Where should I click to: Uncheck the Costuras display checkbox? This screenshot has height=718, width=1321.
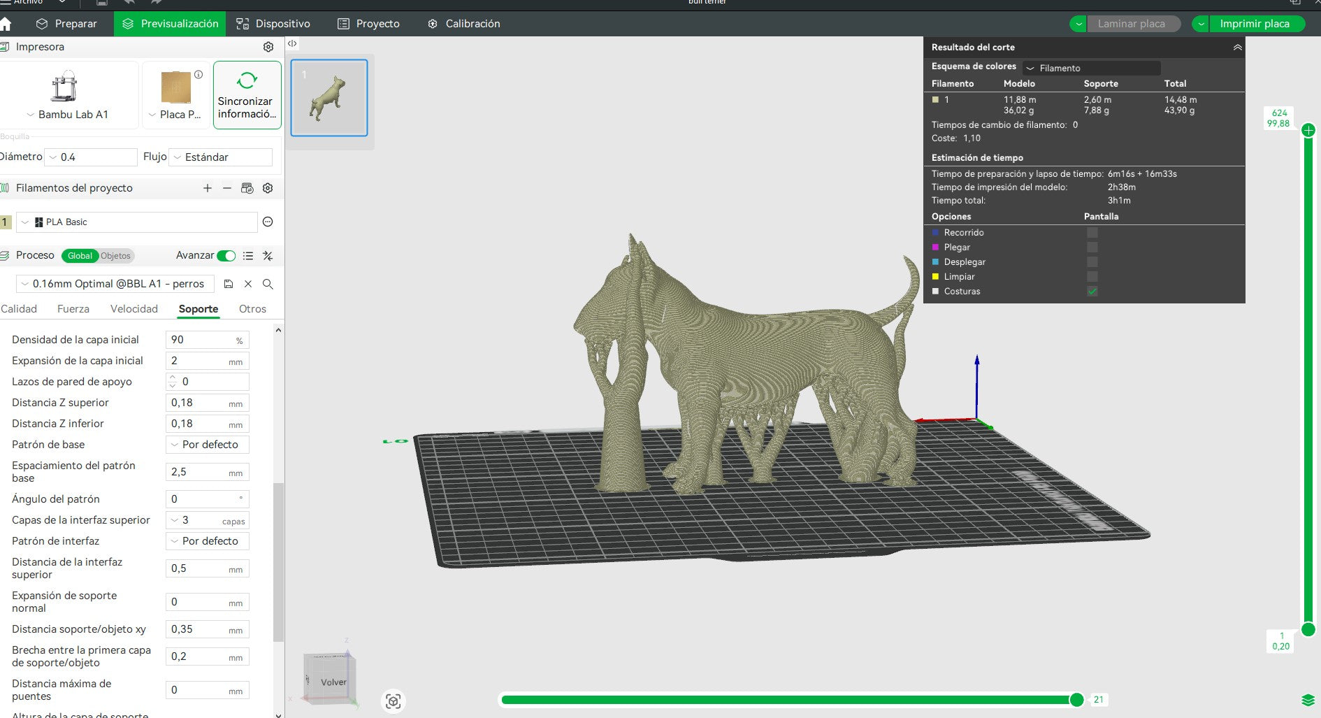[1092, 292]
